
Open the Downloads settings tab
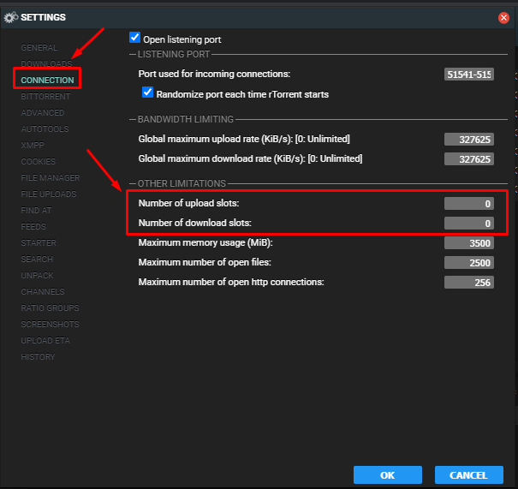[x=46, y=63]
